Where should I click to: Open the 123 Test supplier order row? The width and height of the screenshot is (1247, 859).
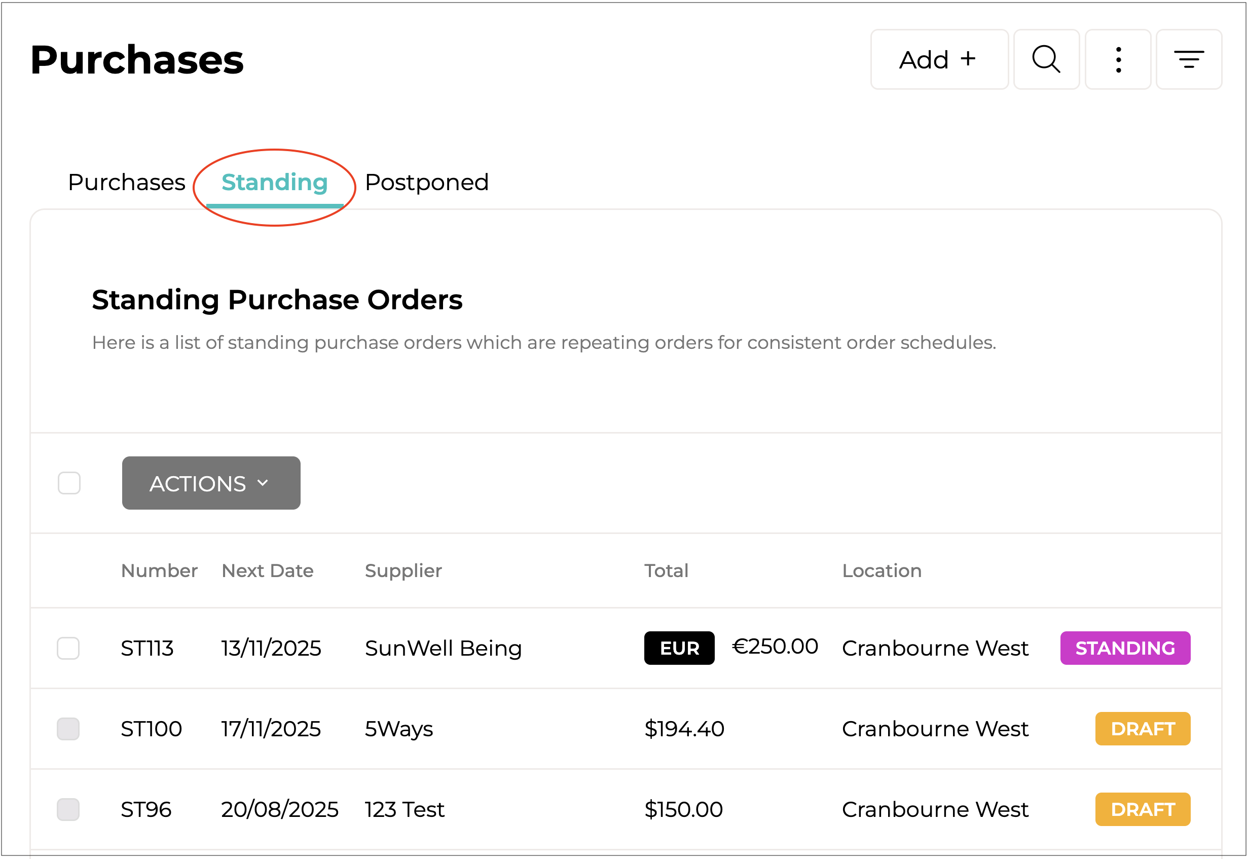tap(405, 809)
